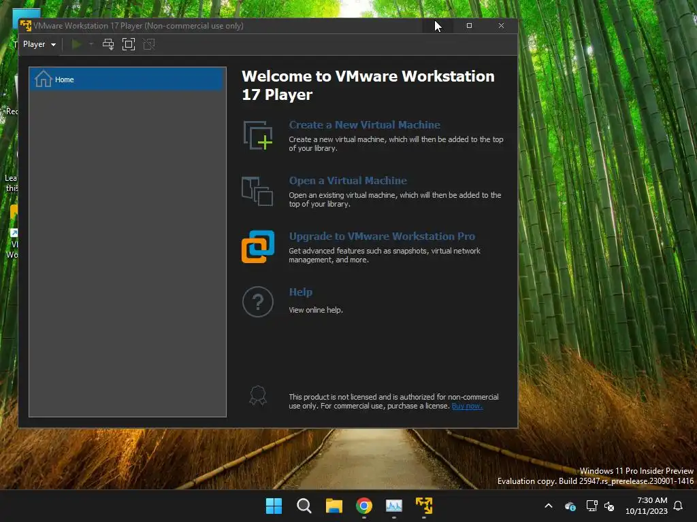Screen dimensions: 697x522
Task: Click "View online help." text
Action: coord(316,310)
